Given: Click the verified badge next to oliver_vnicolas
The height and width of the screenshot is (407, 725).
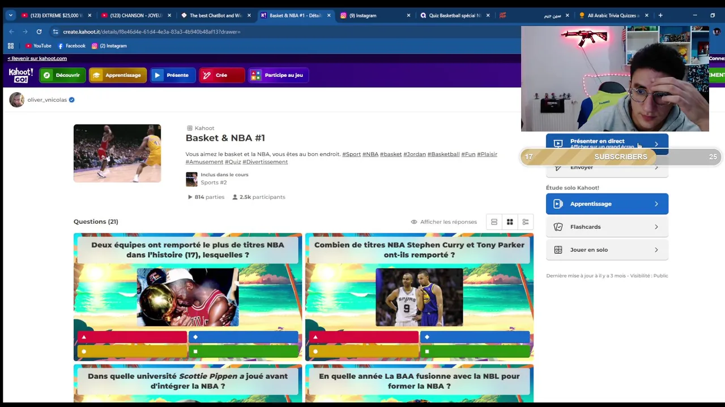Looking at the screenshot, I should click(72, 100).
